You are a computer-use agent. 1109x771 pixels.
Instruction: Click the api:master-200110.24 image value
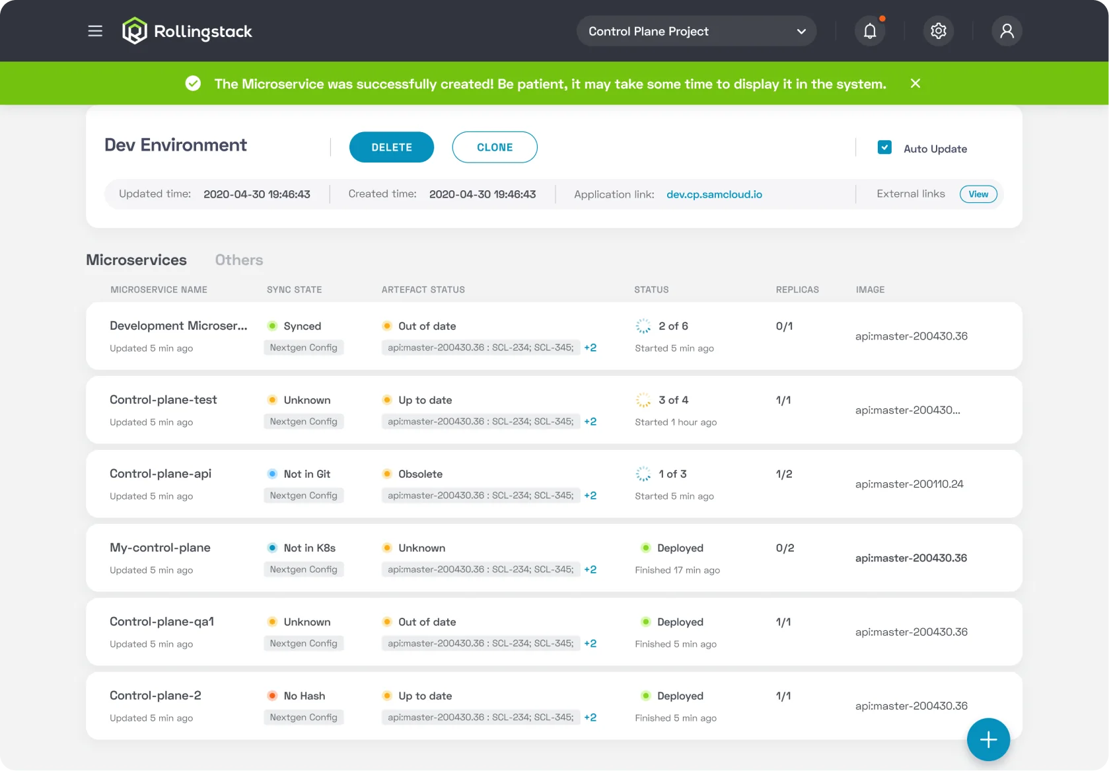[910, 484]
